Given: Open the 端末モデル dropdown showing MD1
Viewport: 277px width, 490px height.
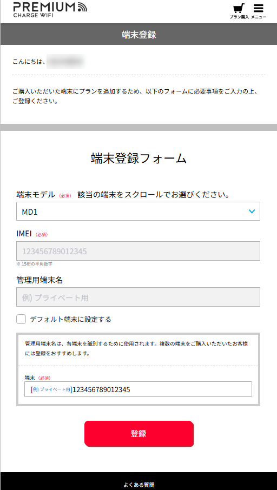Looking at the screenshot, I should [x=138, y=211].
